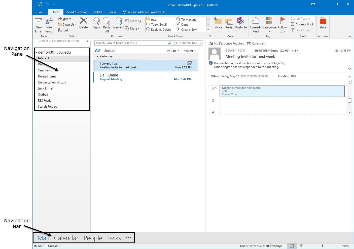The width and height of the screenshot is (354, 249).
Task: Open the Office Store add-ins
Action: [323, 23]
